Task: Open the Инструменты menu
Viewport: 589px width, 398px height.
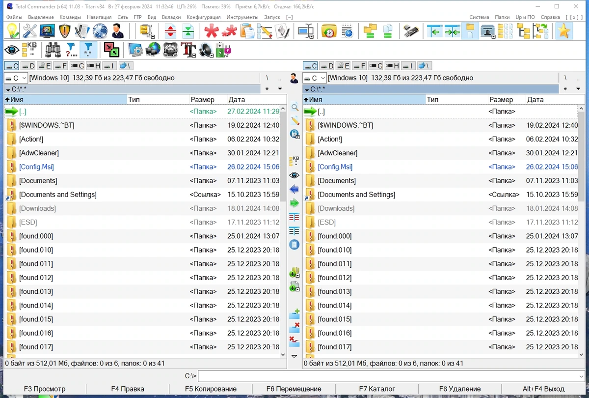Action: click(x=242, y=17)
